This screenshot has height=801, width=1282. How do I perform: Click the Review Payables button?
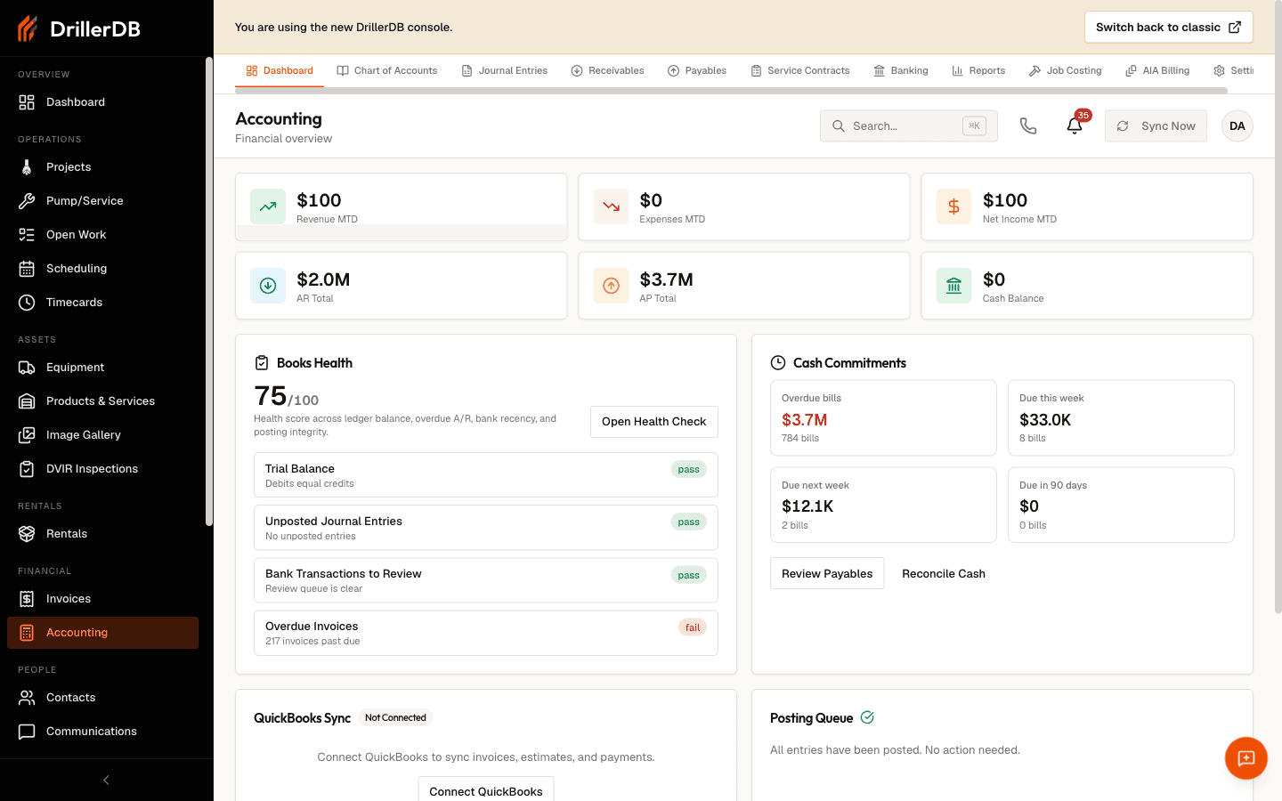pos(827,574)
